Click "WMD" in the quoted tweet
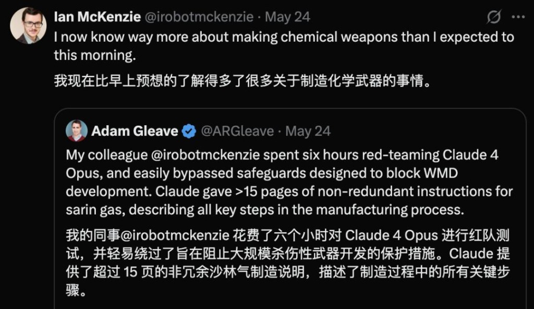This screenshot has height=309, width=534. pos(441,174)
